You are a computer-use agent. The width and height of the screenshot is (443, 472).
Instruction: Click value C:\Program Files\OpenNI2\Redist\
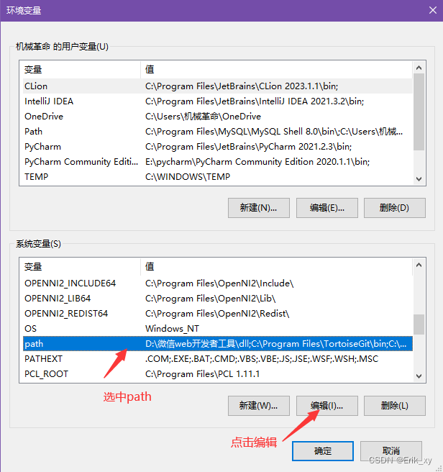(x=217, y=314)
